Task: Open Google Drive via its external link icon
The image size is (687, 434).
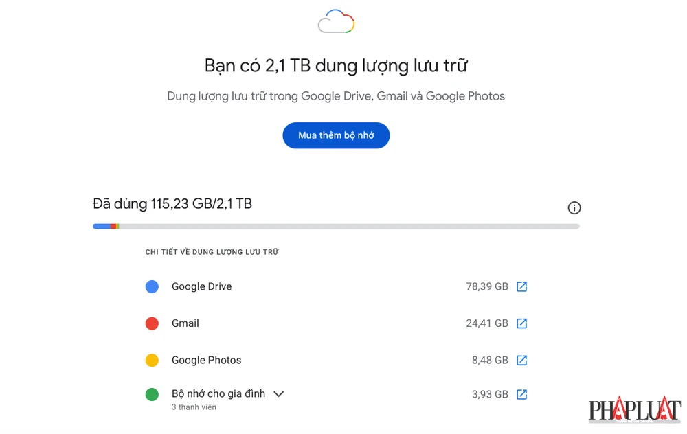Action: click(521, 286)
